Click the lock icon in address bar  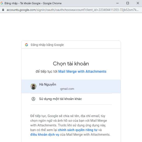3,10
